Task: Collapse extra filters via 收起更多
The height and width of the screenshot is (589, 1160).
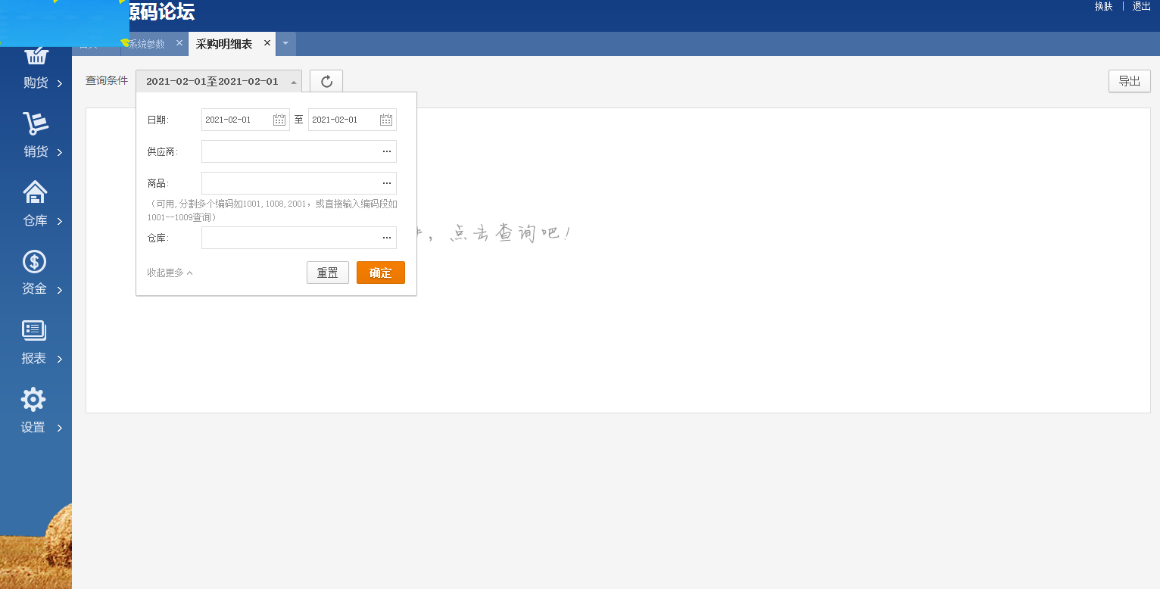Action: tap(168, 273)
